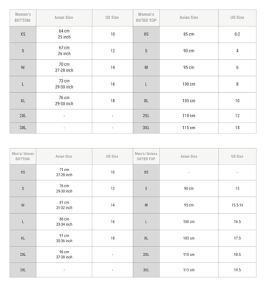Image resolution: width=266 pixels, height=287 pixels.
Task: Select the US size 0-2 cell
Action: tap(237, 34)
